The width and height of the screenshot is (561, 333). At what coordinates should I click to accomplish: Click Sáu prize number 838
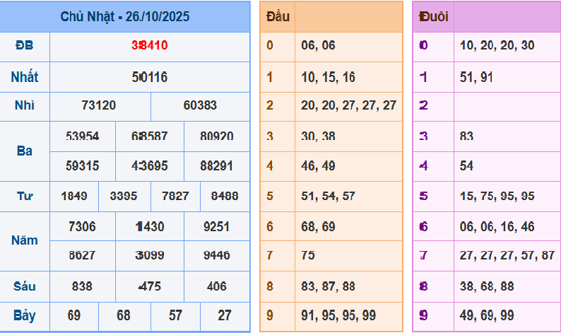coord(82,286)
